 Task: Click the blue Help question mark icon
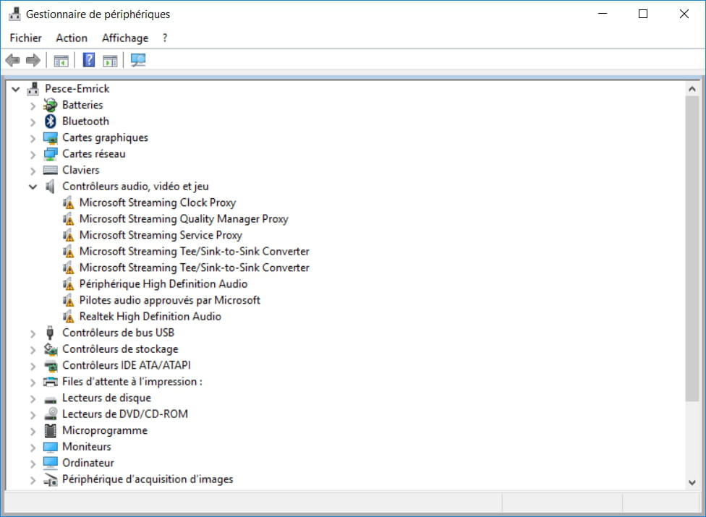pyautogui.click(x=89, y=59)
